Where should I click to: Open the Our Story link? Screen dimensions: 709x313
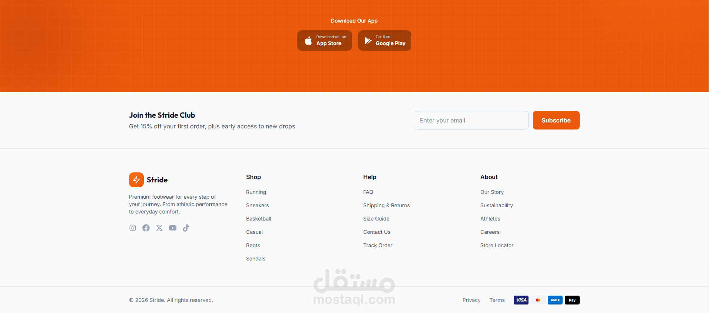click(x=492, y=192)
